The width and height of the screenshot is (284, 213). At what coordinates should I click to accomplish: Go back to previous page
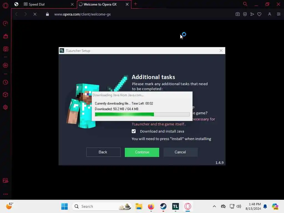pos(16,14)
